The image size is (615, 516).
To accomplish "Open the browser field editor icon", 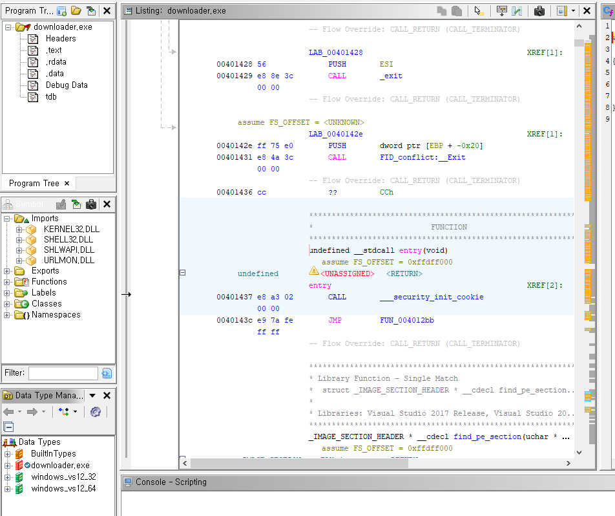I will coord(501,11).
